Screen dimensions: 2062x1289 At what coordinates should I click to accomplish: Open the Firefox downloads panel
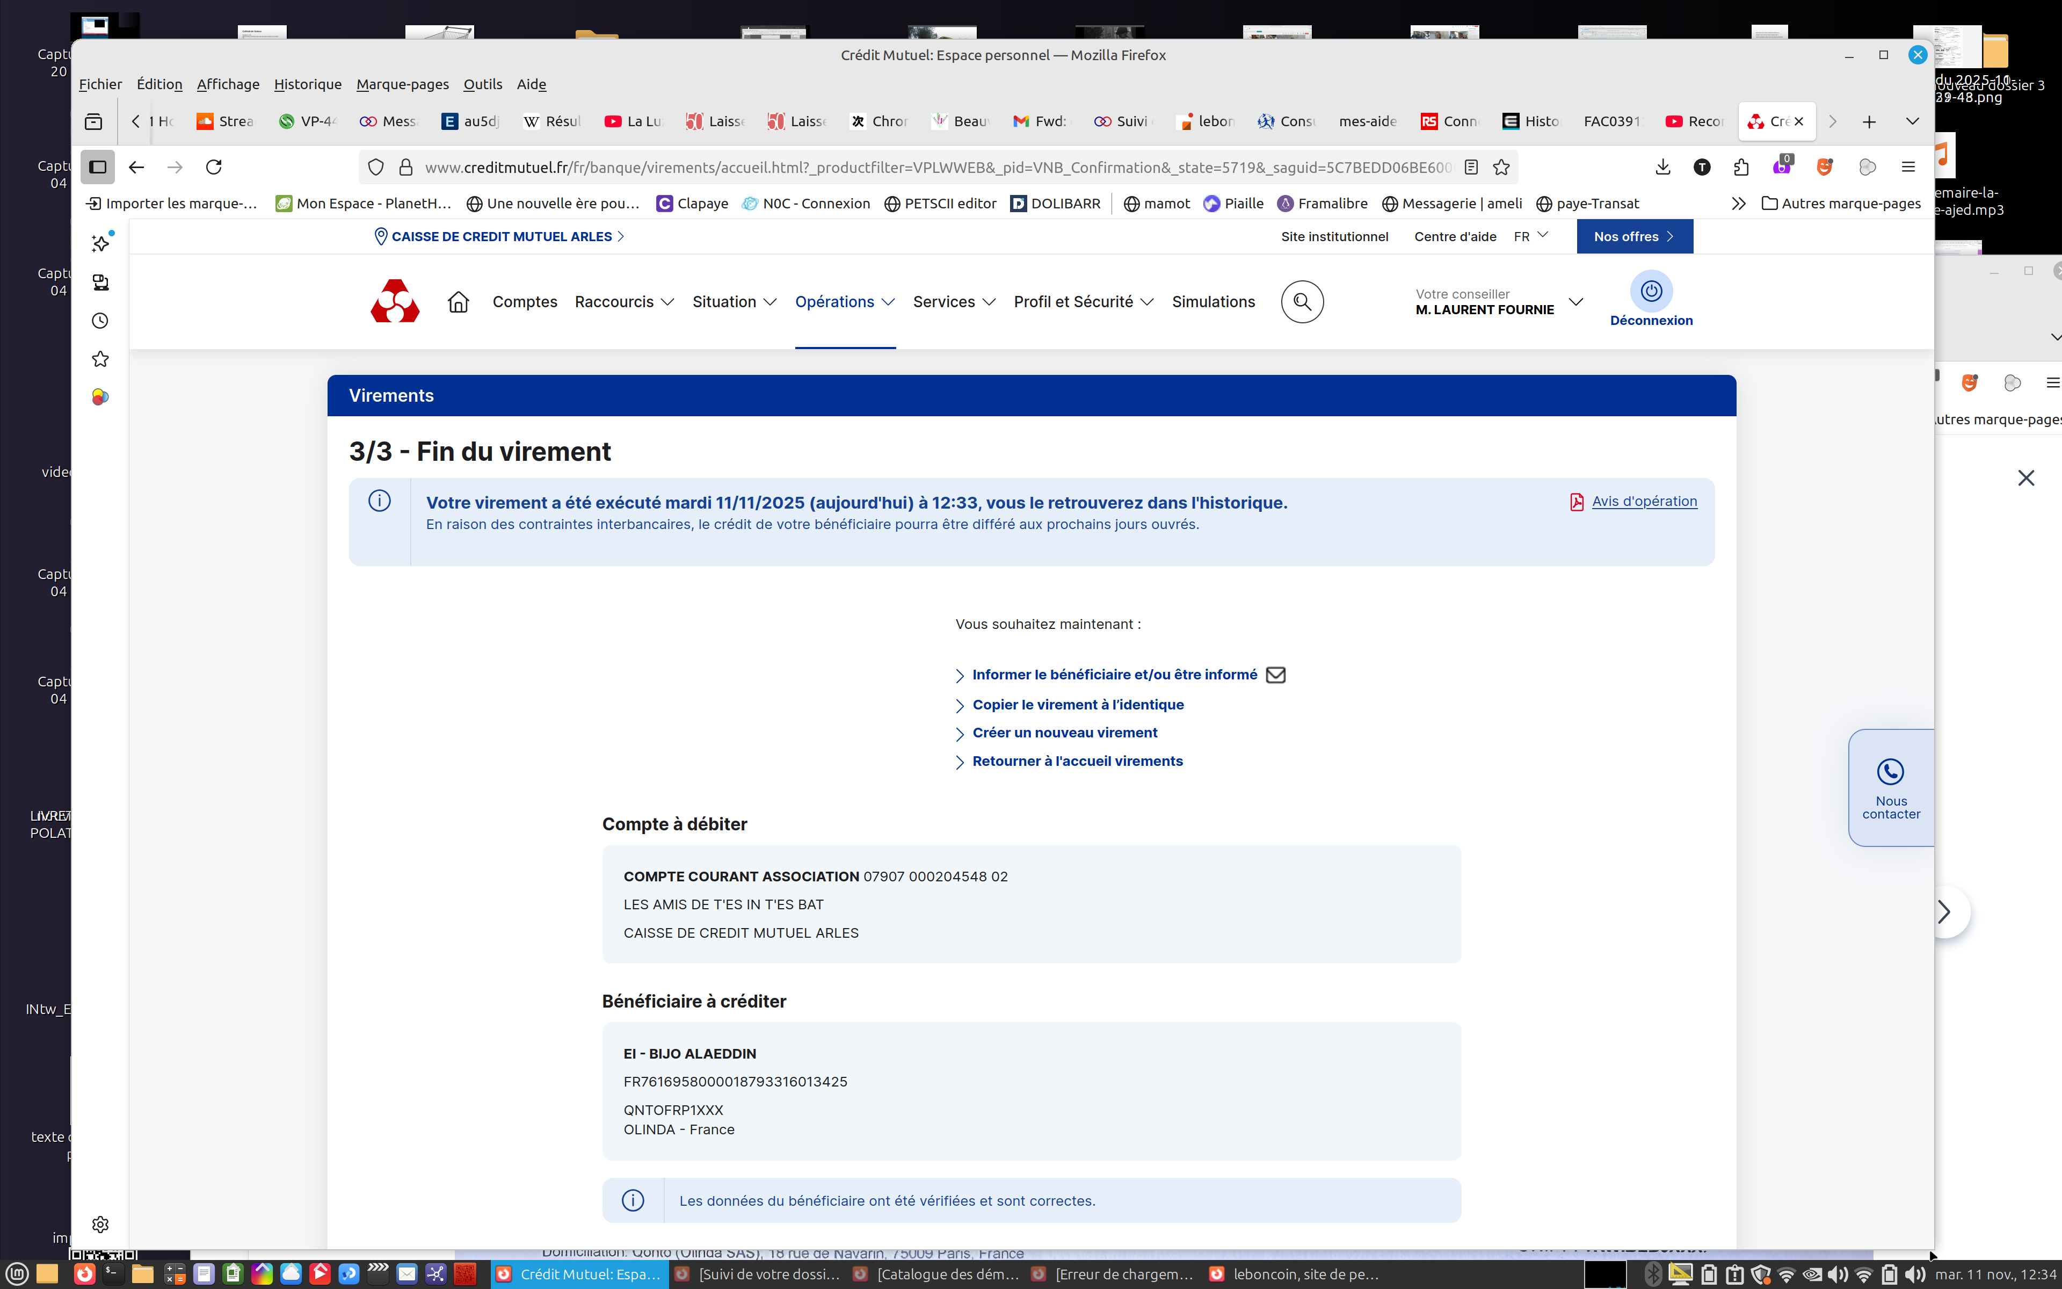[x=1662, y=167]
